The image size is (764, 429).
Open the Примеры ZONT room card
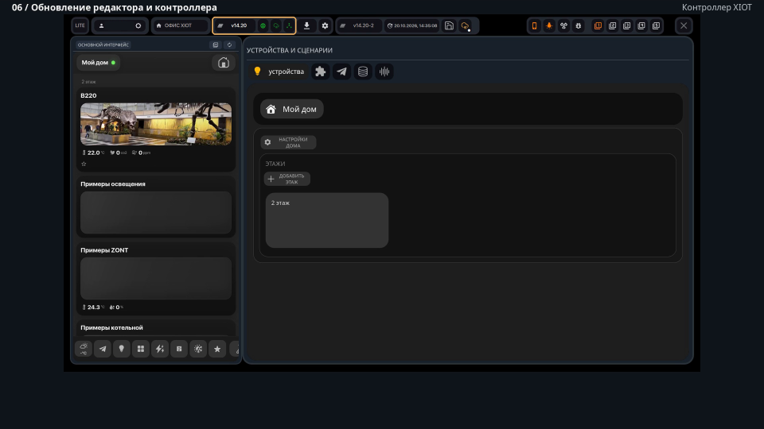click(156, 278)
